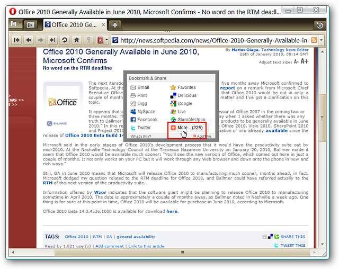Click the red content-block toolbar icon
The width and height of the screenshot is (339, 269).
point(101,40)
